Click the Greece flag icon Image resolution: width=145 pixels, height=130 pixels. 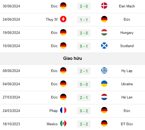coord(104,70)
